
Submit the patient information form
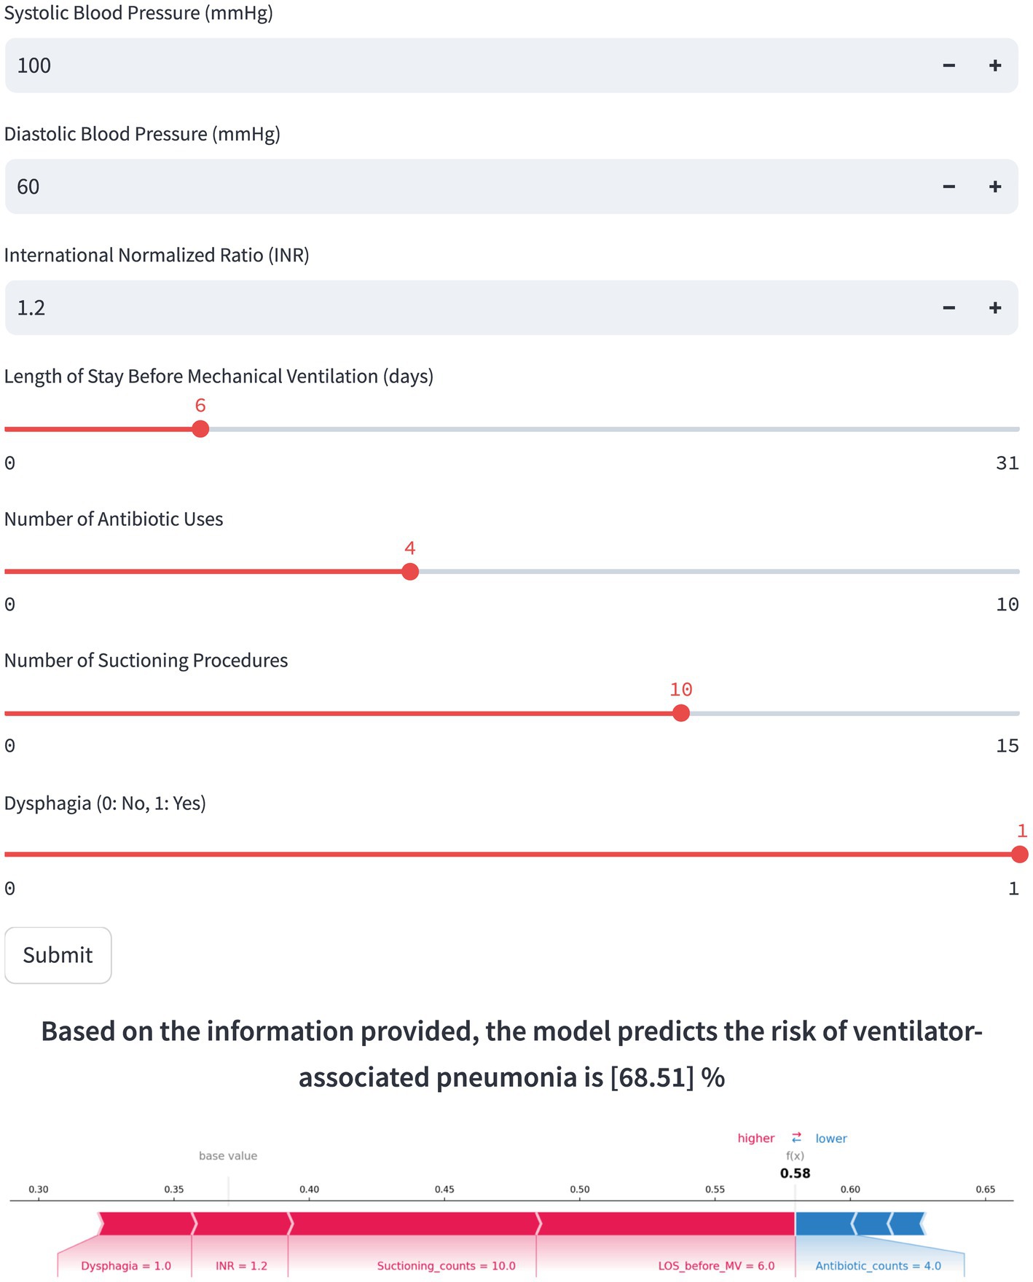(x=58, y=955)
